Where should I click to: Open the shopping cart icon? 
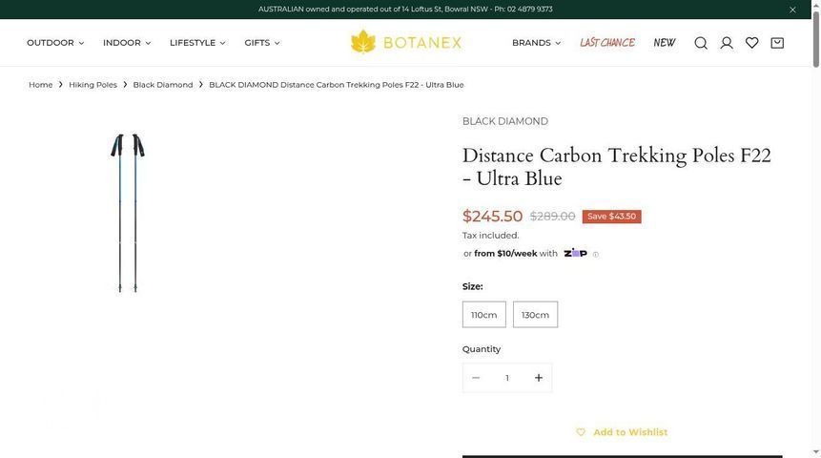(x=777, y=43)
